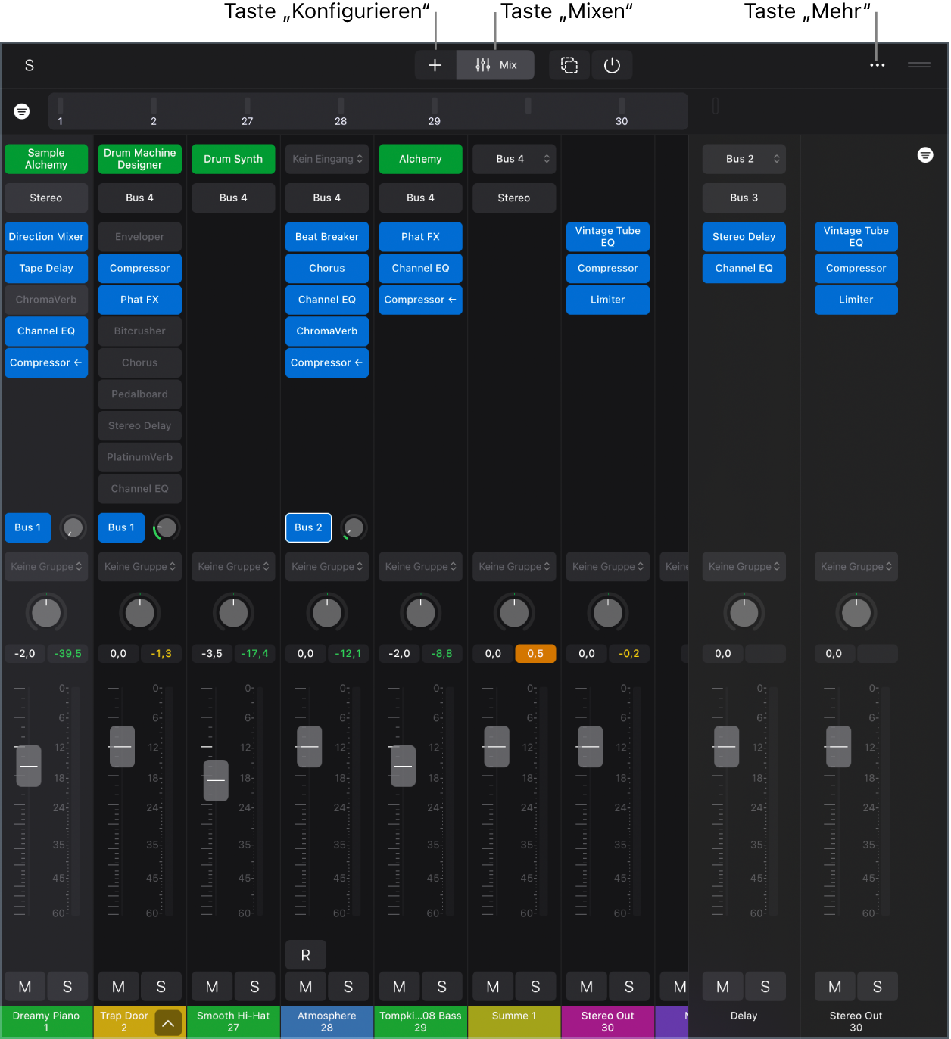Adjust the pan knob on Summe 1
The image size is (951, 1039).
513,613
